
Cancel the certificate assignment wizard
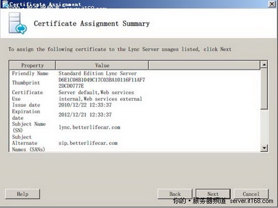point(251,194)
